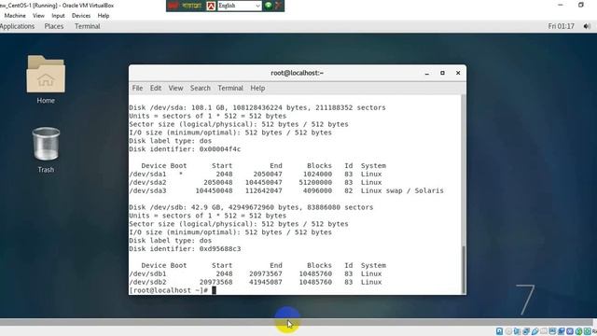Click 'Disk identifier: 0x00004f4c' text
The width and height of the screenshot is (597, 336).
coord(185,149)
